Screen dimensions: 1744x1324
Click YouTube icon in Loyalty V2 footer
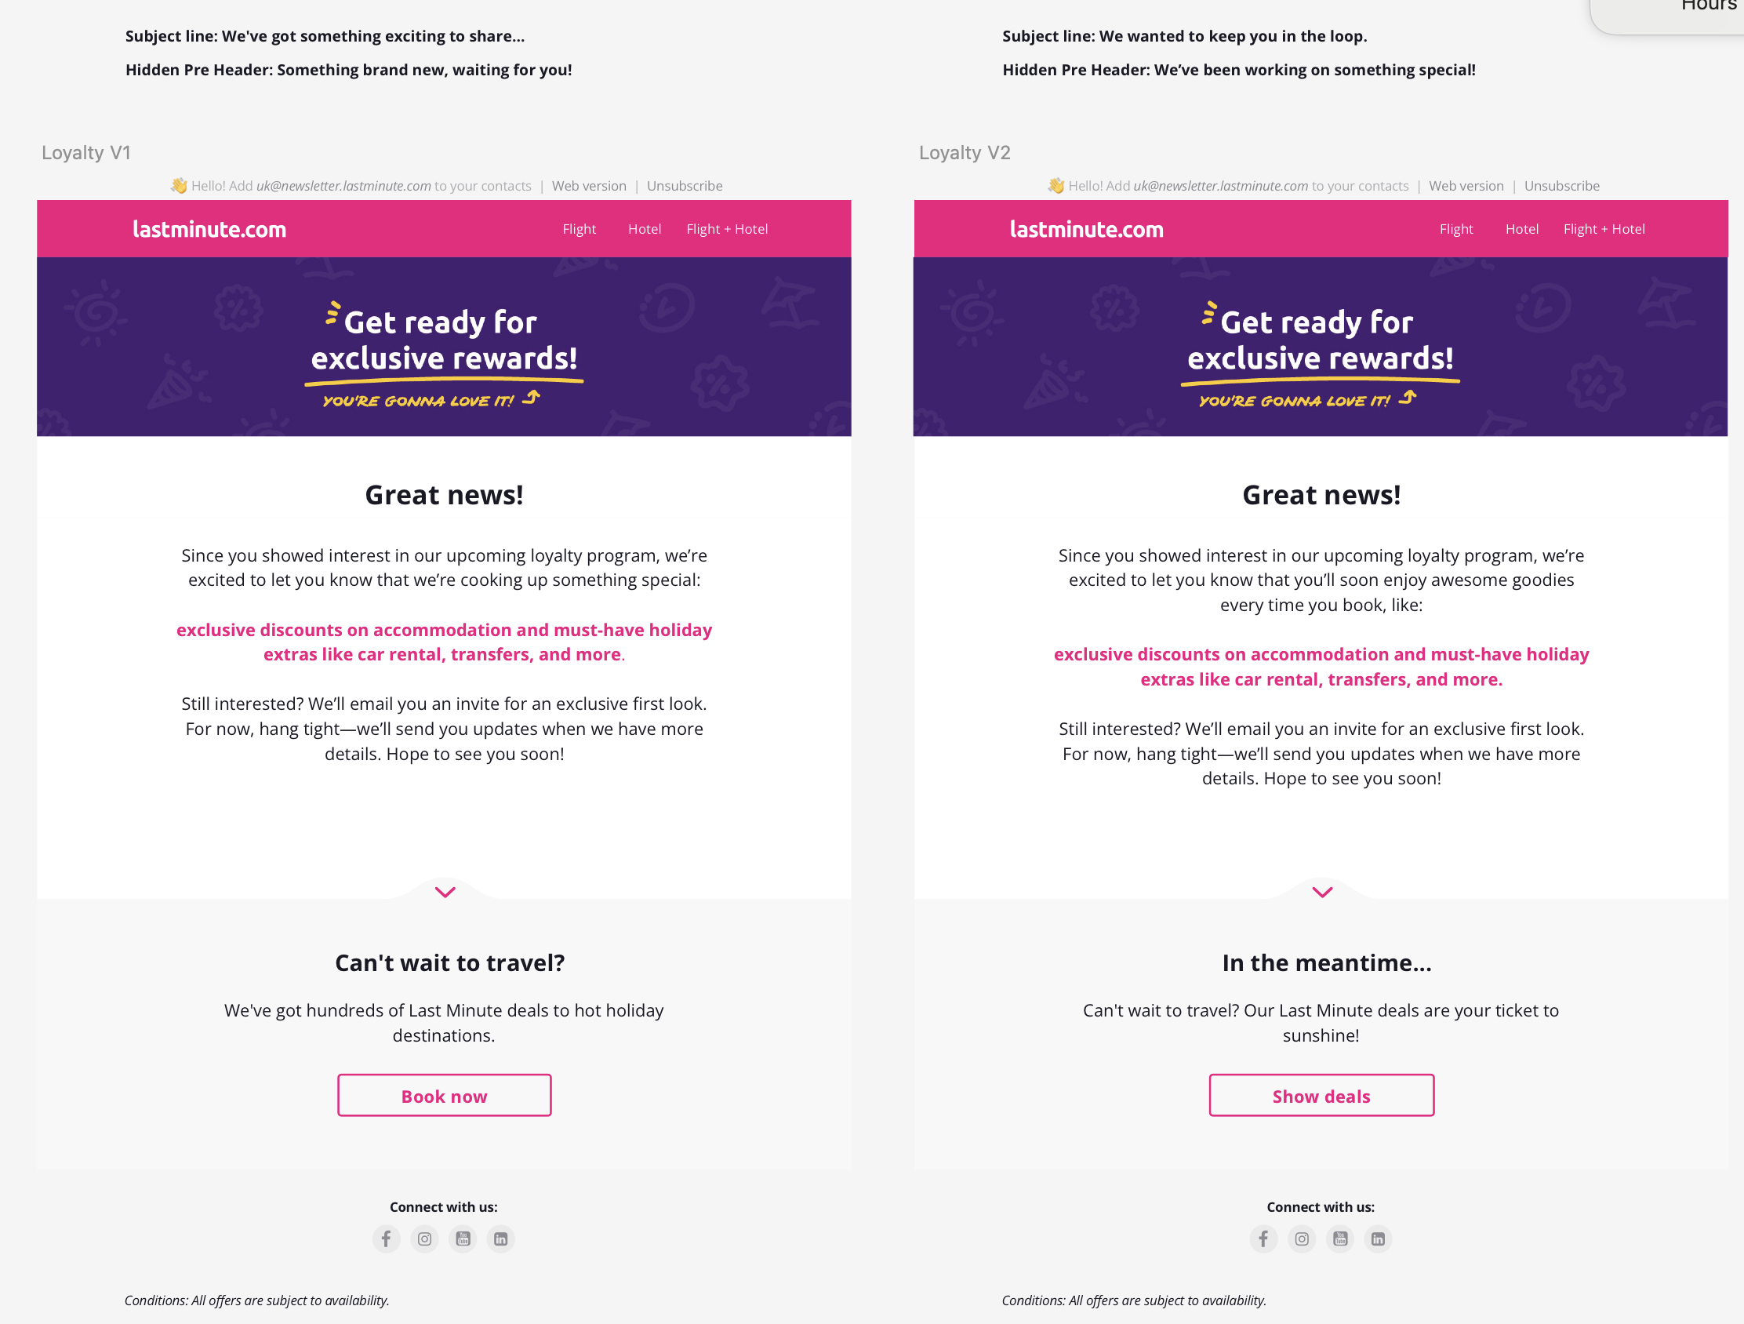pos(1339,1239)
